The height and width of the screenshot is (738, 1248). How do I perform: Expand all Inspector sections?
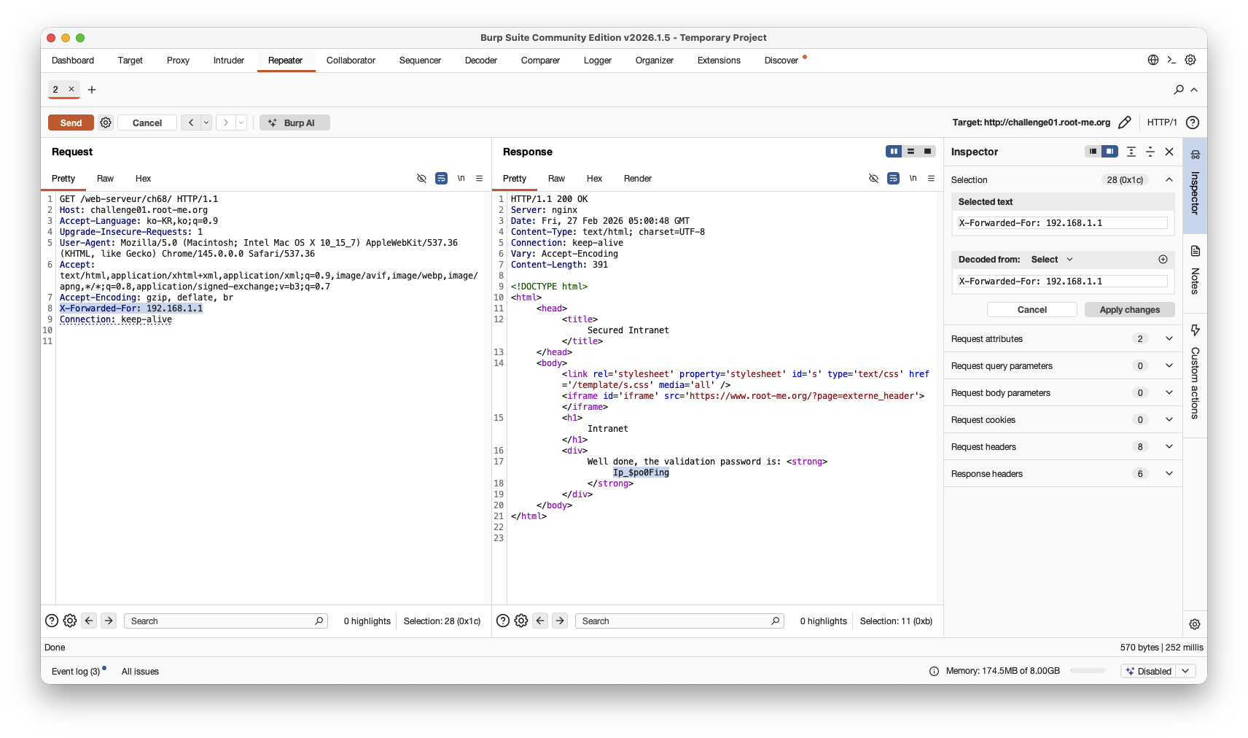1131,151
